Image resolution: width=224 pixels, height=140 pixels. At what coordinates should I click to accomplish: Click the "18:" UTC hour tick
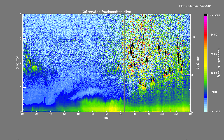(x=148, y=114)
